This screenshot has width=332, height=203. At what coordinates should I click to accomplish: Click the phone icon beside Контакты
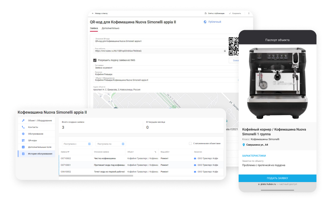tap(23, 127)
